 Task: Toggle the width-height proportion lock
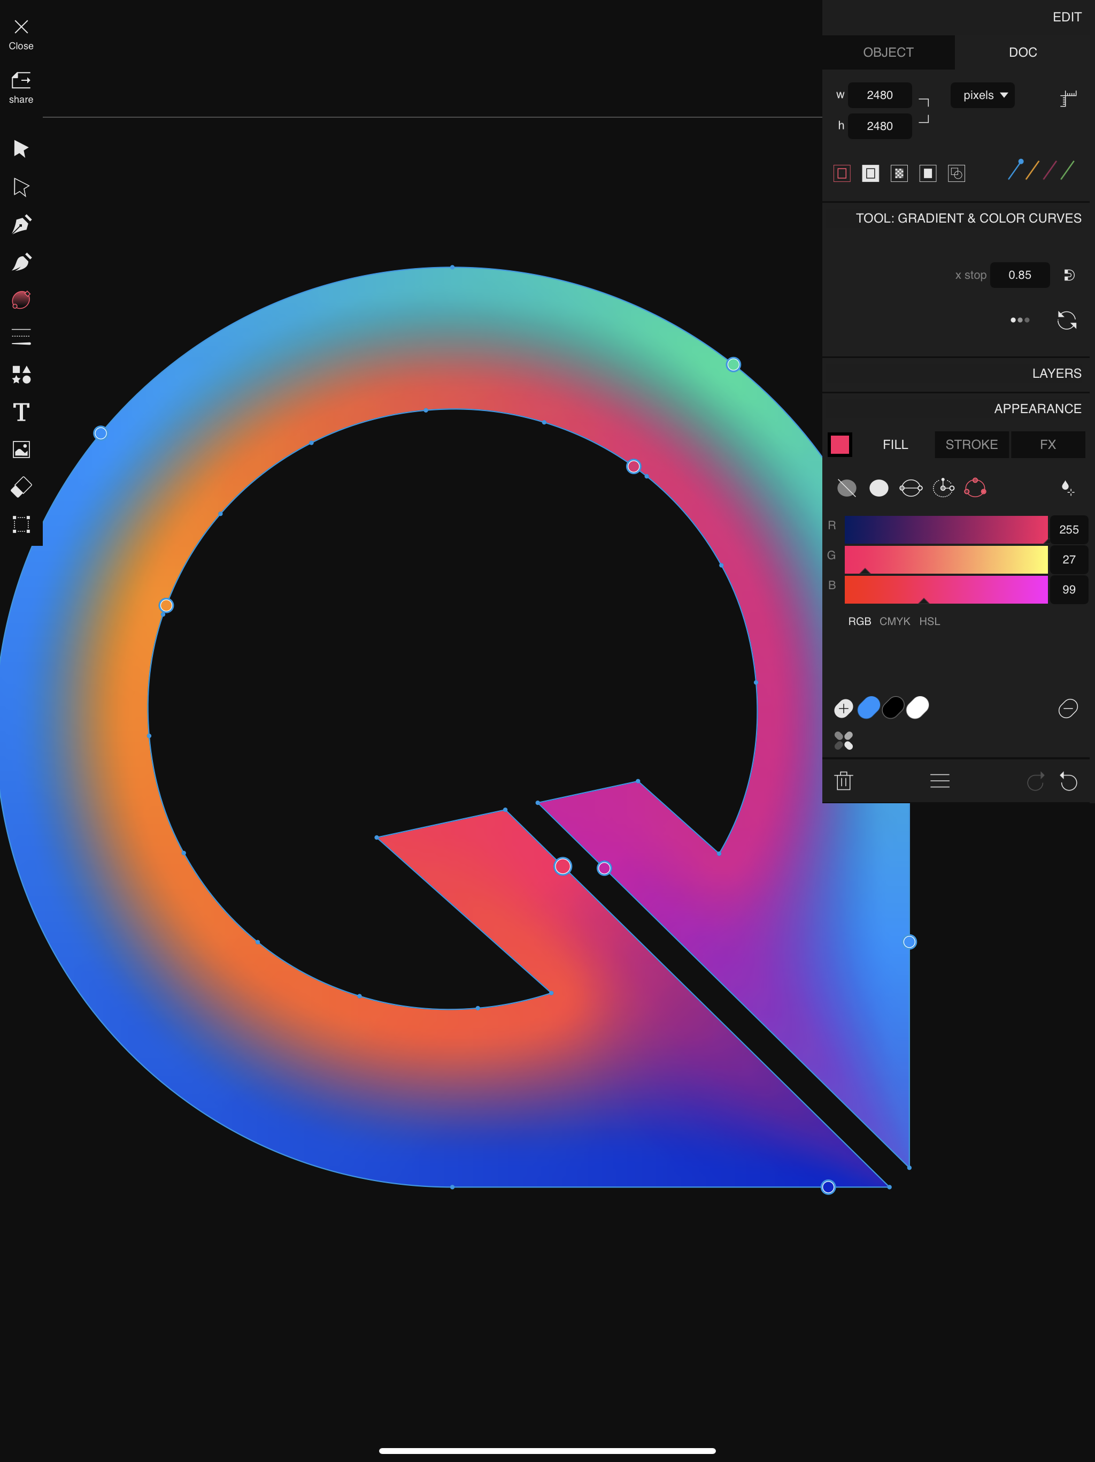tap(924, 110)
